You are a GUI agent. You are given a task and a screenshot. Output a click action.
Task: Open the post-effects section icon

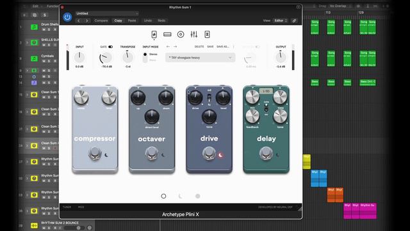[x=207, y=34]
